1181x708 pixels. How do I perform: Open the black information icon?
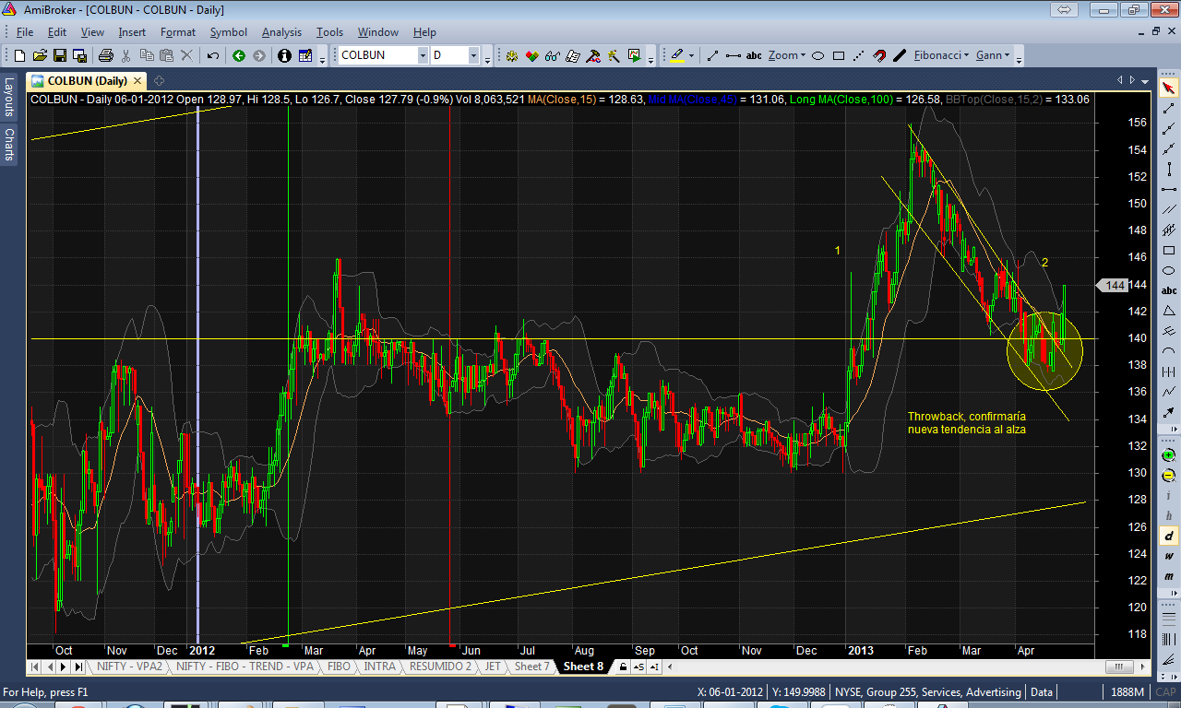284,55
